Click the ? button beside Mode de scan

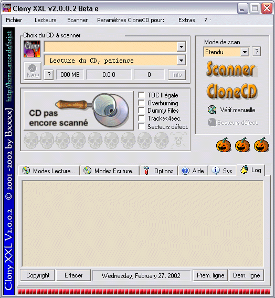click(257, 52)
